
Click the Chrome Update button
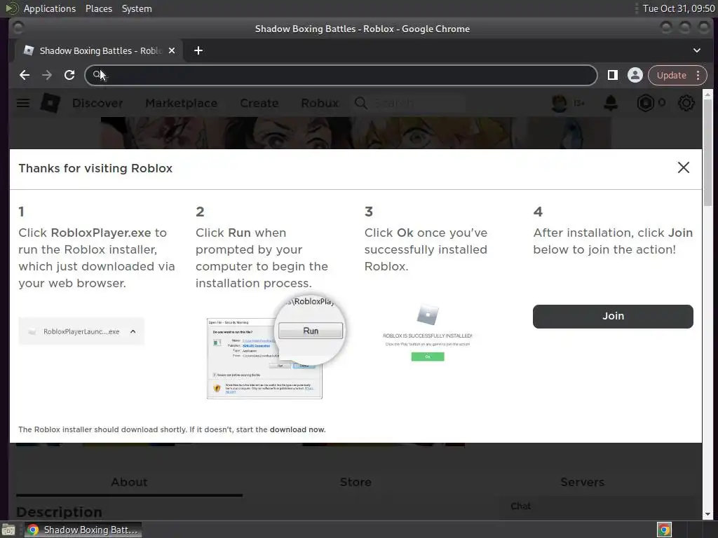click(671, 75)
